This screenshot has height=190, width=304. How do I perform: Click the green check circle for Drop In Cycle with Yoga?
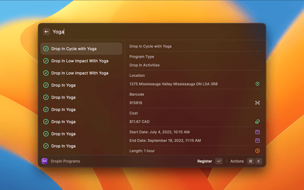tap(46, 48)
